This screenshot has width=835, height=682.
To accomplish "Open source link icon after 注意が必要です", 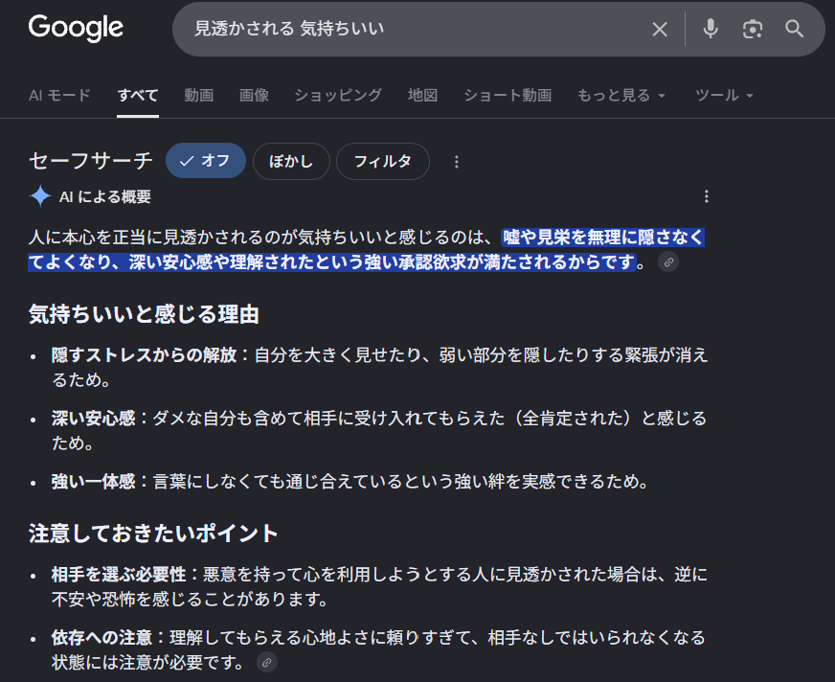I will (x=267, y=662).
